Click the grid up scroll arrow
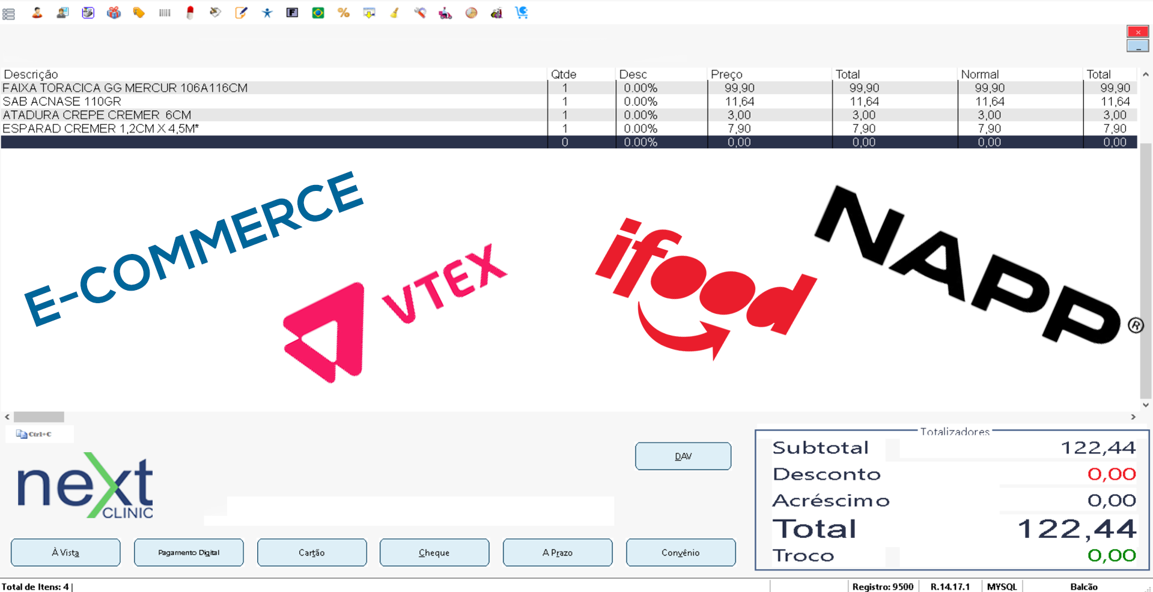The height and width of the screenshot is (592, 1153). [x=1146, y=74]
